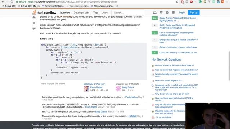230x129 pixels.
Task: Click the browser address bar URL
Action: [73, 2]
